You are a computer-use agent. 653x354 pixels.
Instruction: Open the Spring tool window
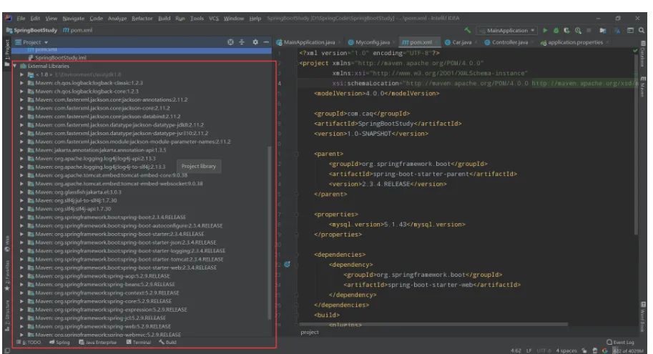(x=59, y=343)
